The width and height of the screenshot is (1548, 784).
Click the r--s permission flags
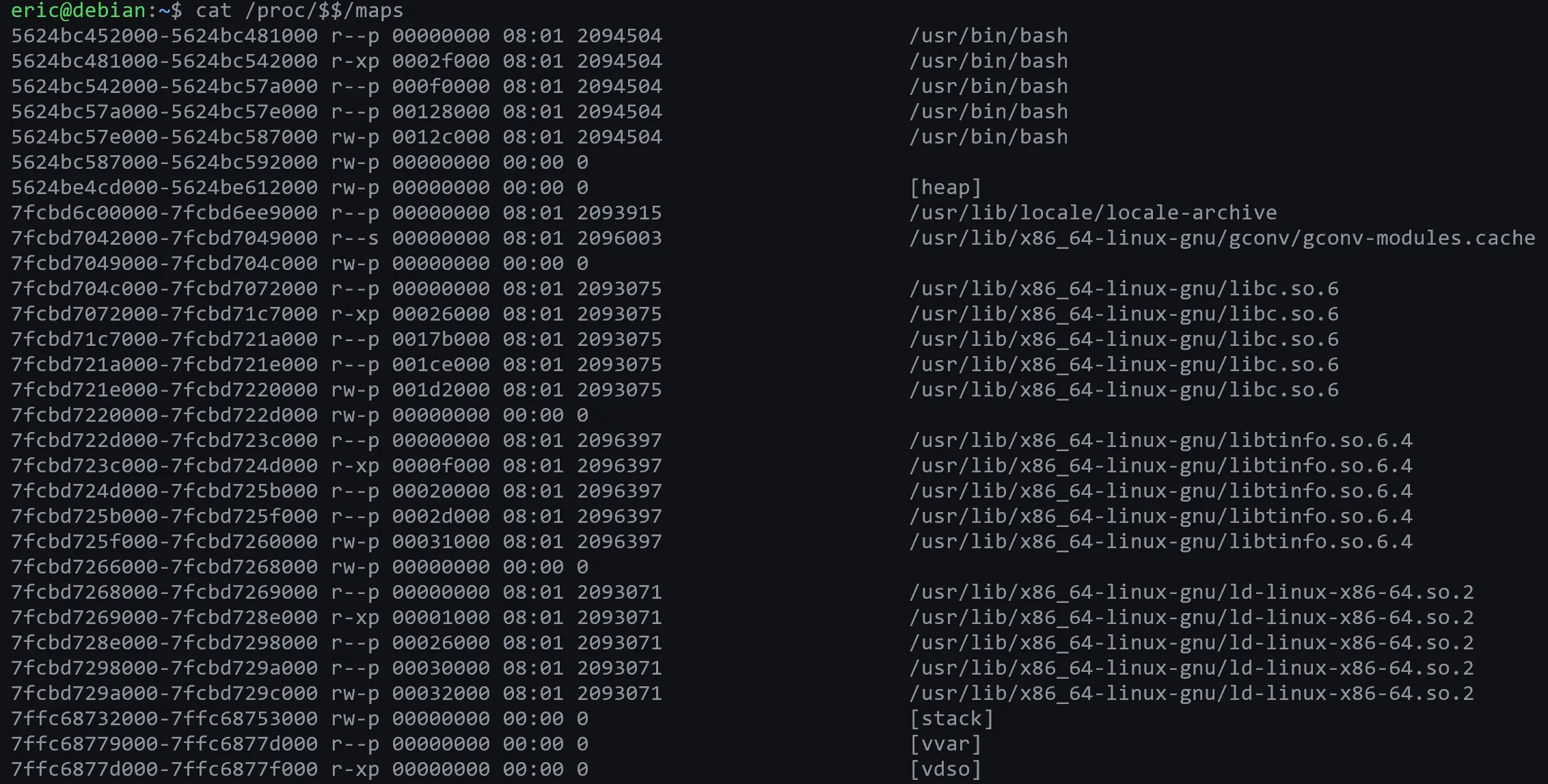click(355, 238)
